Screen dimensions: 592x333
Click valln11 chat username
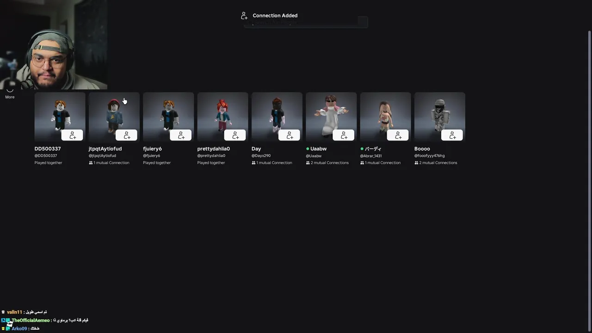14,312
